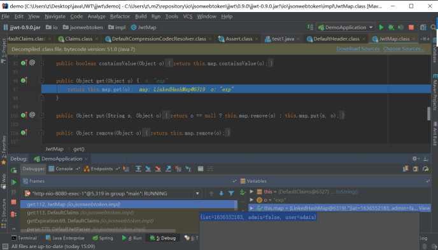Image resolution: width=438 pixels, height=250 pixels.
Task: Open the Refactor menu
Action: point(120,16)
